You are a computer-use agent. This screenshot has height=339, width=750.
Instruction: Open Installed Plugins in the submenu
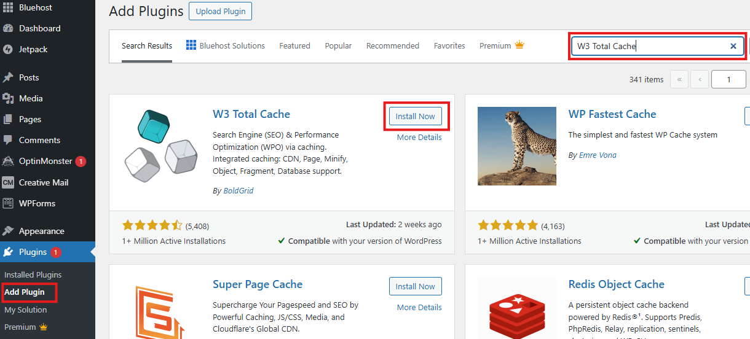click(x=33, y=275)
